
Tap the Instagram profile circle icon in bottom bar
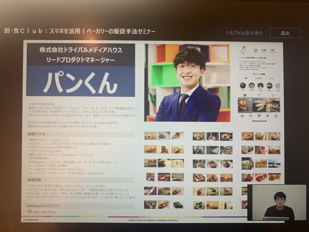[276, 116]
